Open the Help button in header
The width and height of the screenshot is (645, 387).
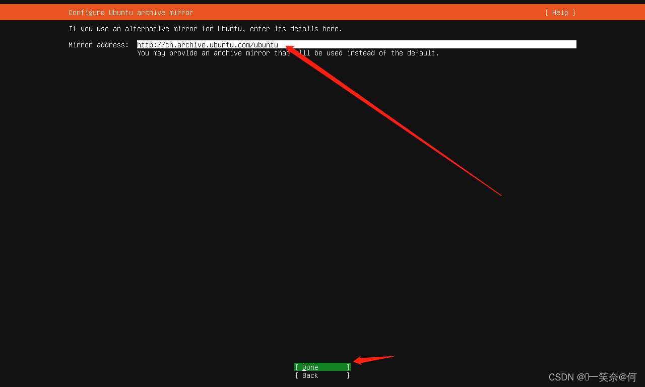(x=560, y=13)
